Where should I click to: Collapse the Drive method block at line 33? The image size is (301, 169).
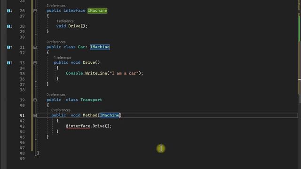[35, 62]
